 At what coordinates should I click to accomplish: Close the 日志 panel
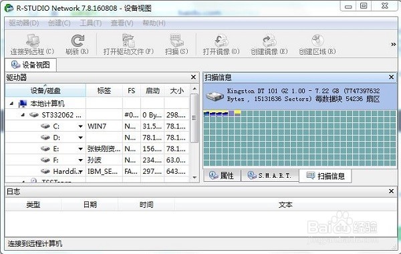(391, 191)
